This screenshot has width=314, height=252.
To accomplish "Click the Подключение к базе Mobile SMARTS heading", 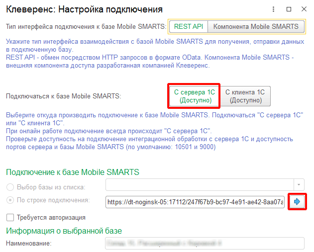I will (x=73, y=172).
